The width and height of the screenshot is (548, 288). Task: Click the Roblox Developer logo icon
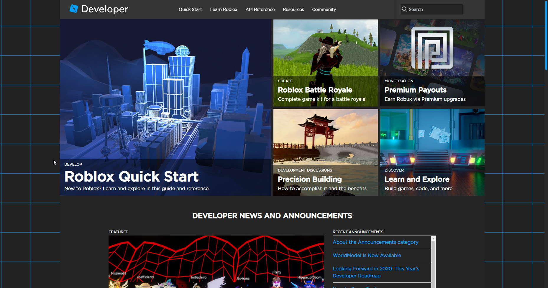click(74, 9)
